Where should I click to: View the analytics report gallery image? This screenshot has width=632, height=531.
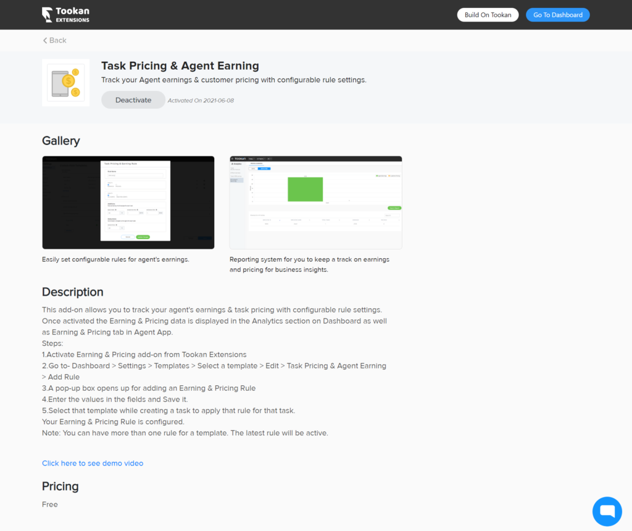point(315,203)
